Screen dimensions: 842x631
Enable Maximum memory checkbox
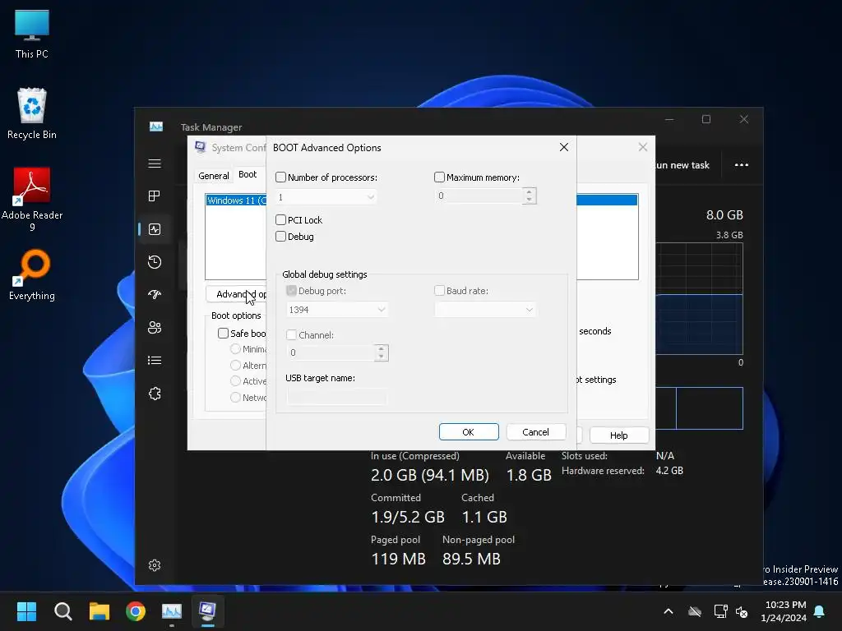pyautogui.click(x=439, y=177)
